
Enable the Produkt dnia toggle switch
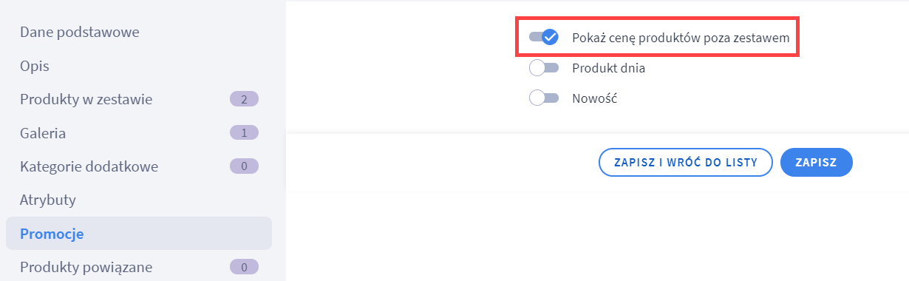(x=544, y=68)
